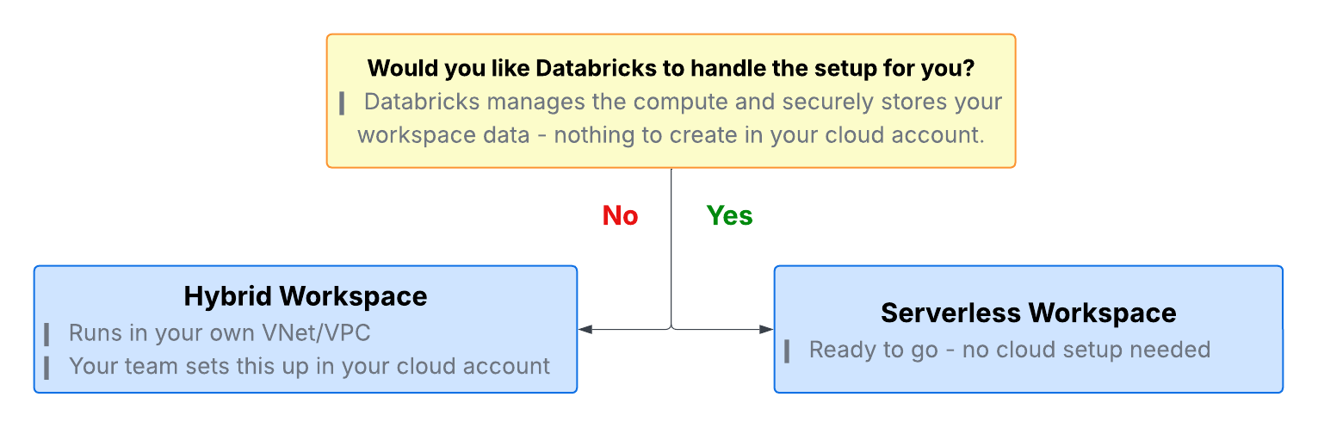Click "Your team sets this up in your cloud account"
This screenshot has width=1318, height=428.
[309, 366]
